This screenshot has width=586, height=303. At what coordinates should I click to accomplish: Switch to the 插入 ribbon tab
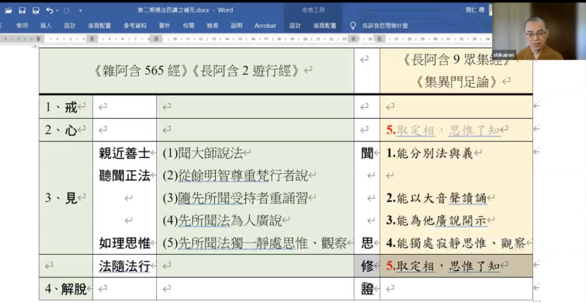(x=46, y=26)
